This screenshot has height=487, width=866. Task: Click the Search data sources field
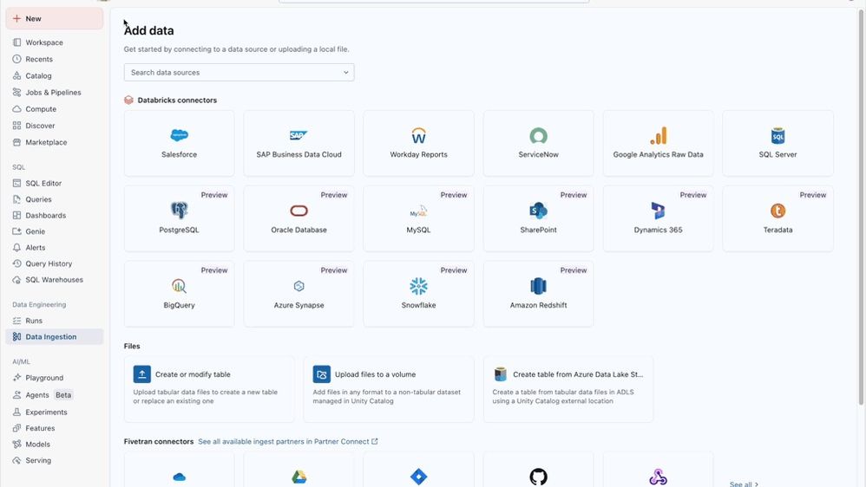tap(239, 72)
